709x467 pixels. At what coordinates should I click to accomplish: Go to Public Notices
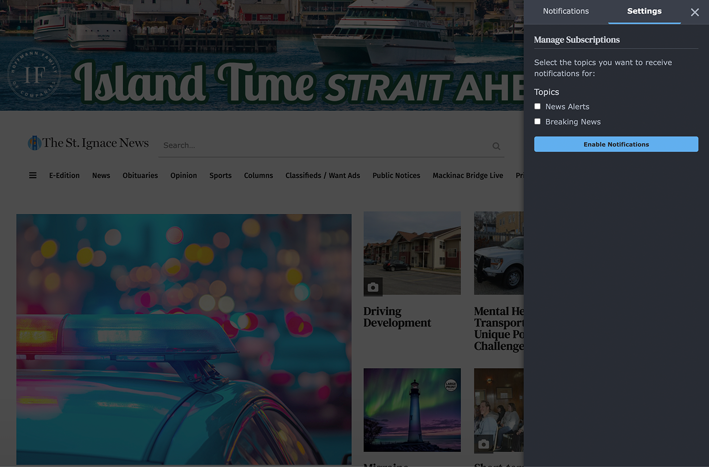click(396, 175)
